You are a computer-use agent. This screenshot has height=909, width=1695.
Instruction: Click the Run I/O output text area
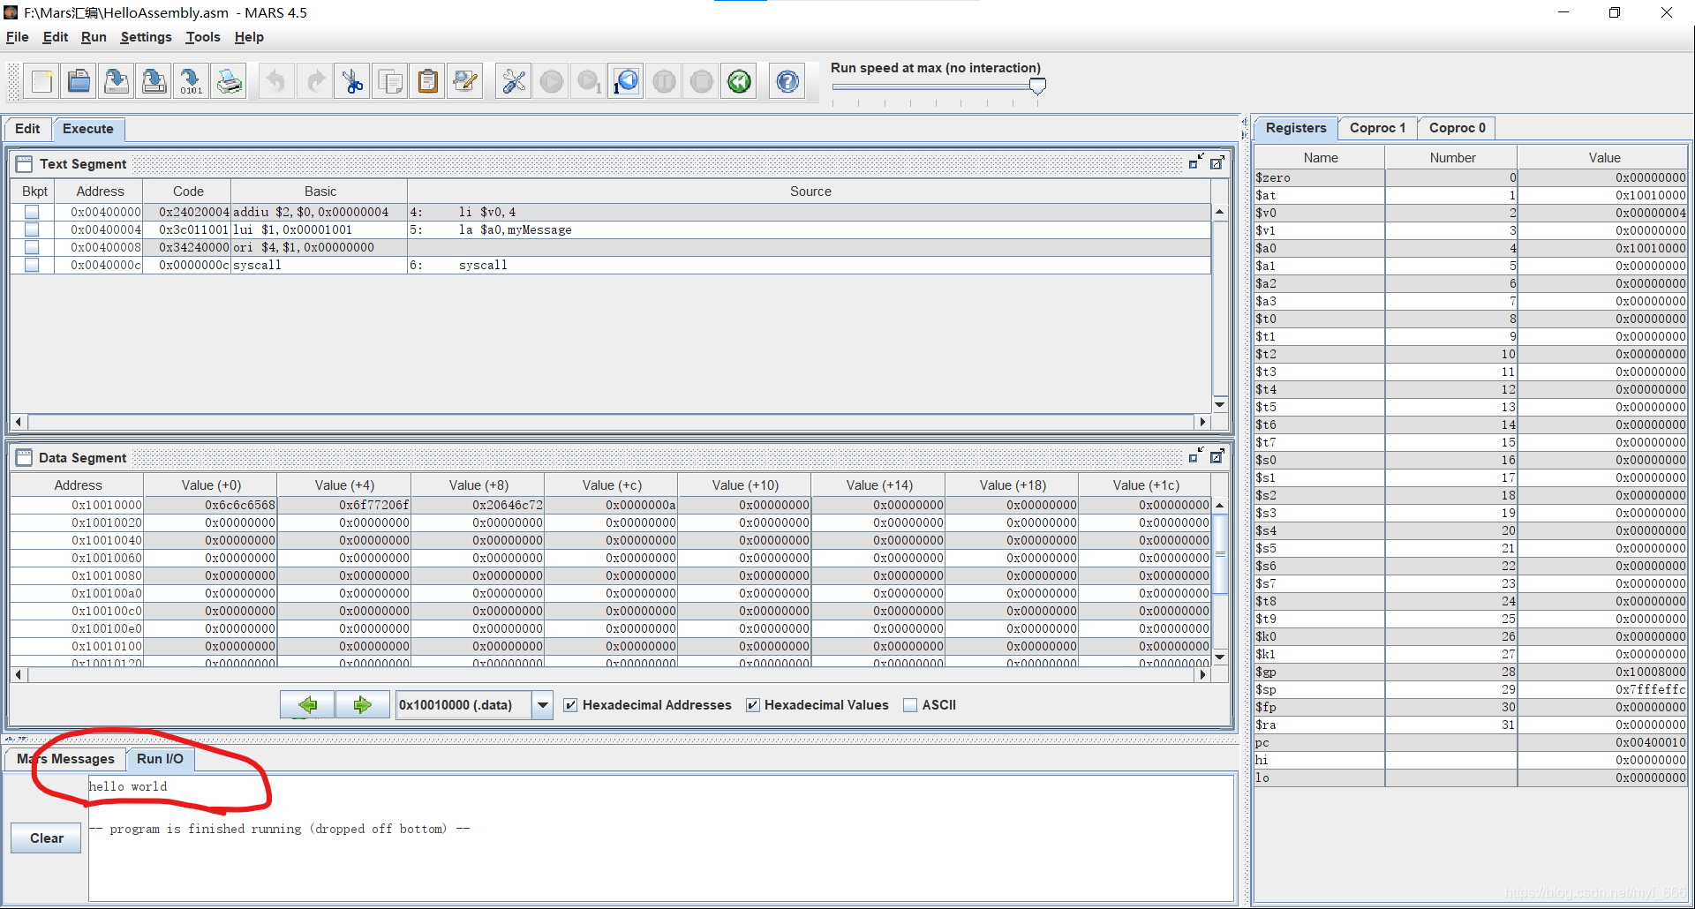660,838
